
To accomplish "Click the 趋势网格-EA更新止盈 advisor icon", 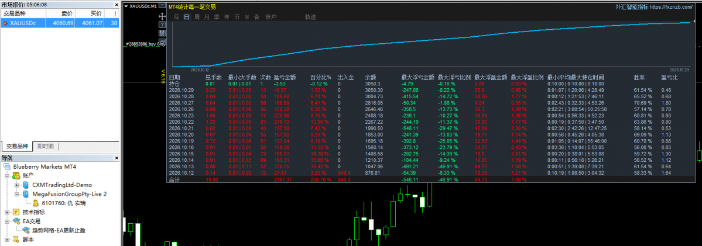I will click(x=26, y=230).
